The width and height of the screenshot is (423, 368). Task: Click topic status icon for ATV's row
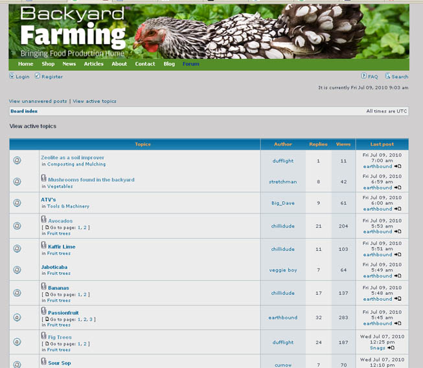[x=17, y=203]
